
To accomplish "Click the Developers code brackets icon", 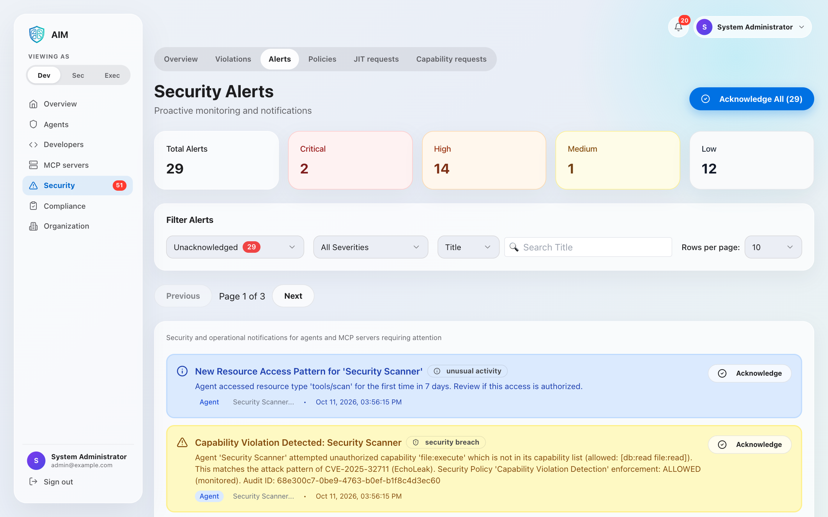I will pos(33,144).
